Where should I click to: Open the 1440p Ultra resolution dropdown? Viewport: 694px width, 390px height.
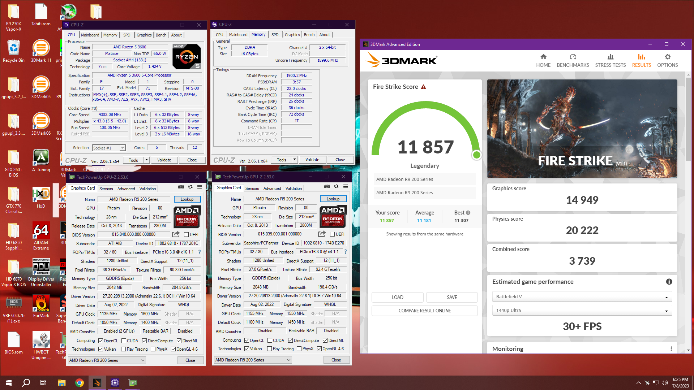(582, 311)
